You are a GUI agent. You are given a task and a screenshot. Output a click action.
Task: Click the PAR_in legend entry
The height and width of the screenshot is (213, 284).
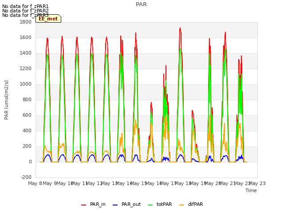click(93, 204)
